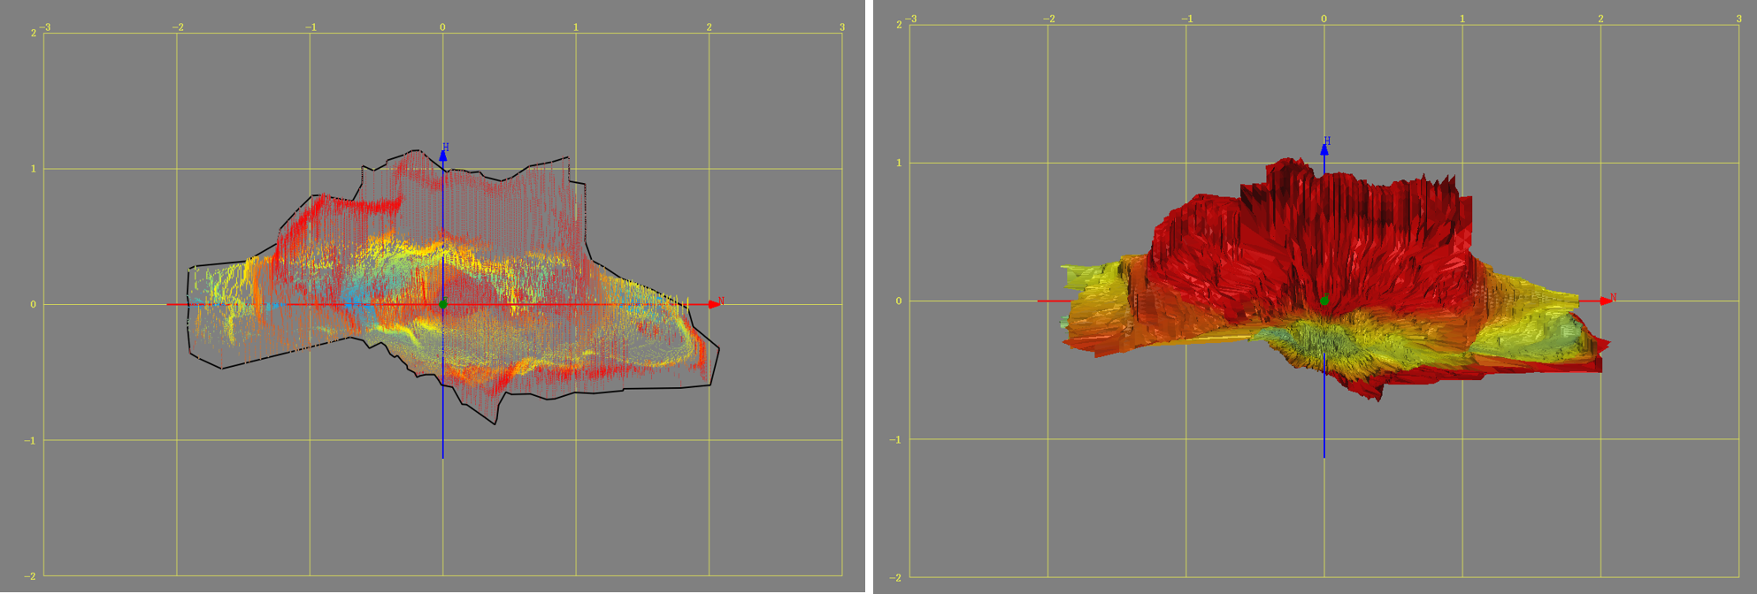Select the 'N' axis label in left plot
Screen dimensions: 1757x594
pos(721,301)
